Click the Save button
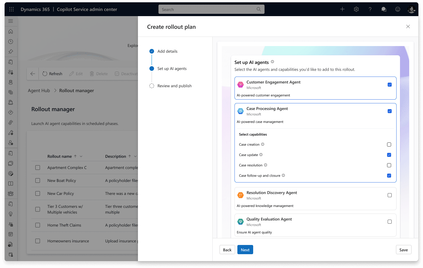Image resolution: width=423 pixels, height=268 pixels. pyautogui.click(x=403, y=250)
